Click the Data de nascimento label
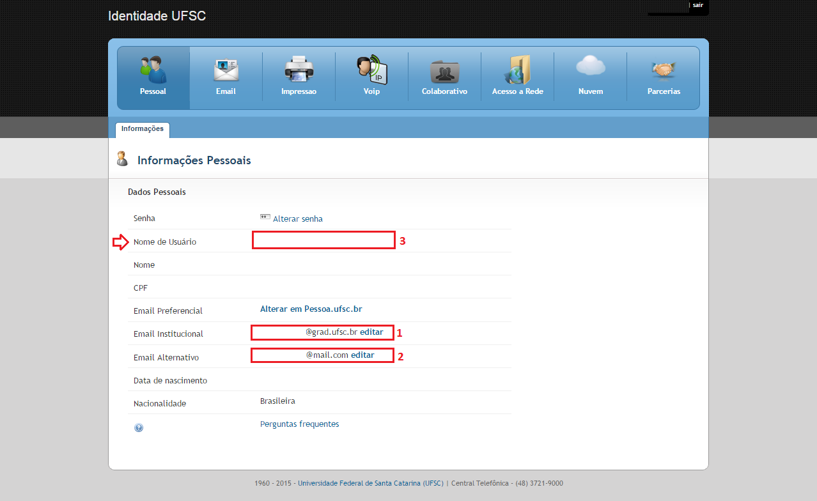 tap(171, 381)
